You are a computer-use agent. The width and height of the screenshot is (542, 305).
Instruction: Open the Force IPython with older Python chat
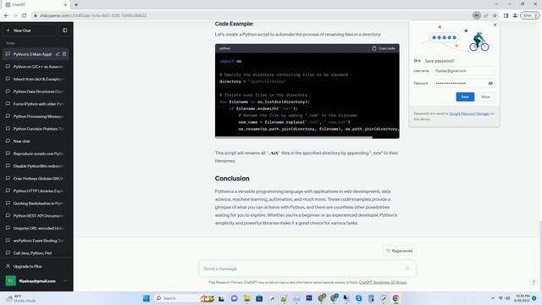[36, 104]
